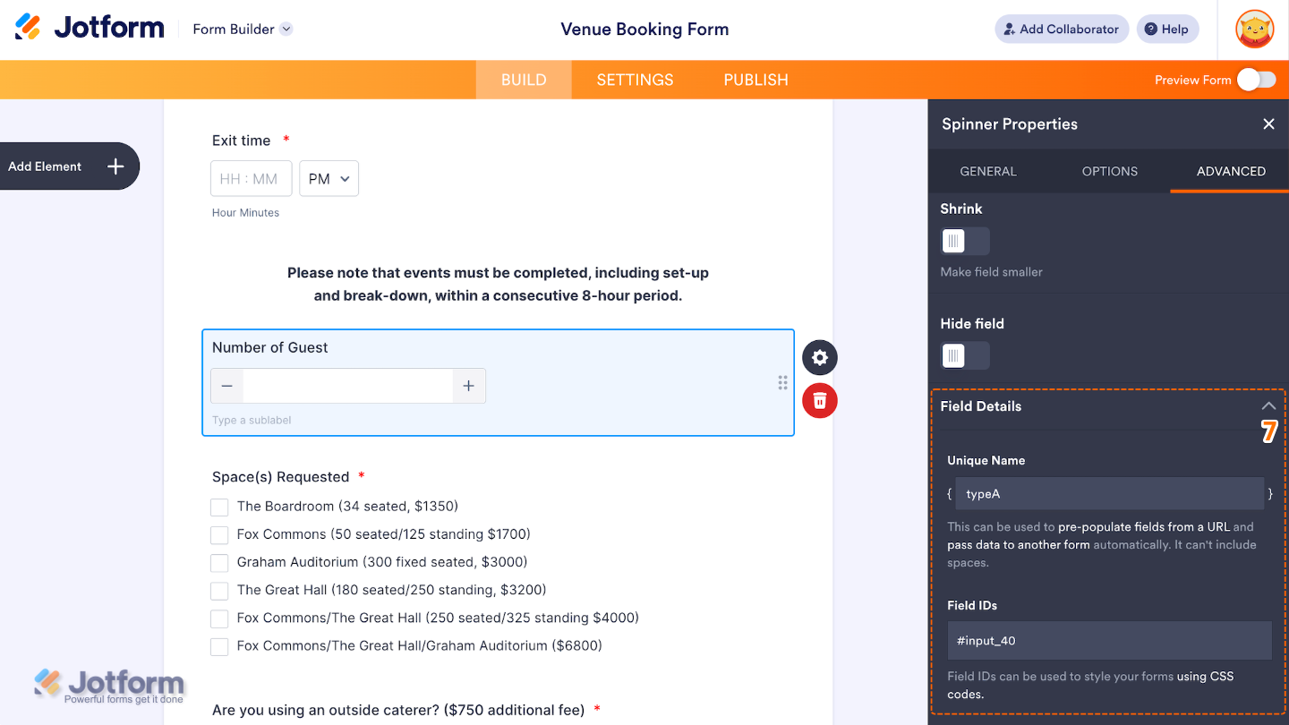
Task: Check The Boardroom (34 seated, $1350)
Action: 219,507
